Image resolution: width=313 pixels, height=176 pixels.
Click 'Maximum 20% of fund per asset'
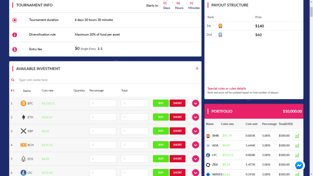pos(97,34)
